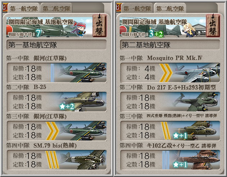
Task: Click third squadron 銀河(江草隊) slot in left panel
Action: point(57,131)
